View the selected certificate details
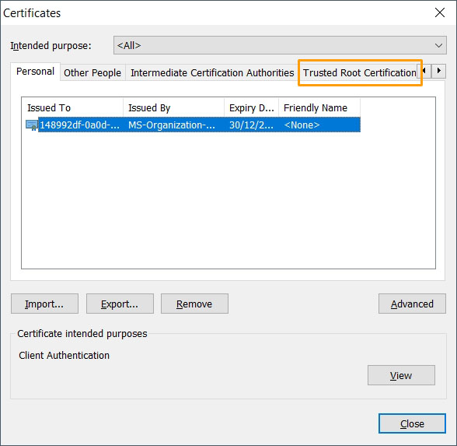The height and width of the screenshot is (446, 457). [x=401, y=375]
